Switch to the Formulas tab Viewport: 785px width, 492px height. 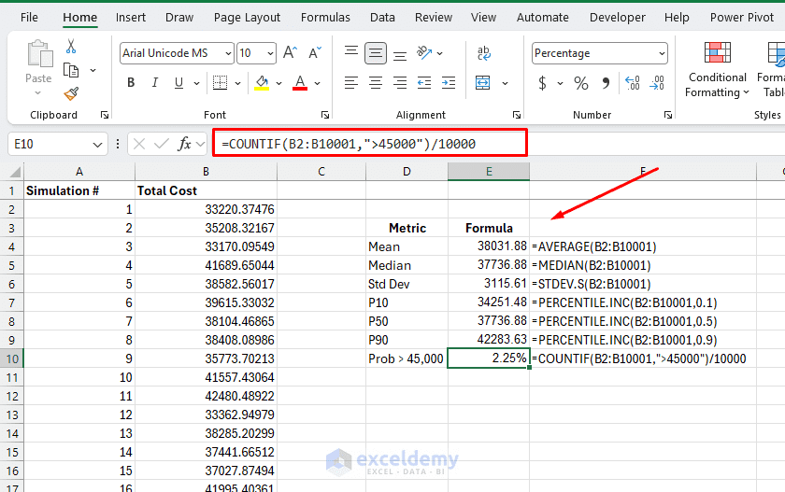click(325, 18)
